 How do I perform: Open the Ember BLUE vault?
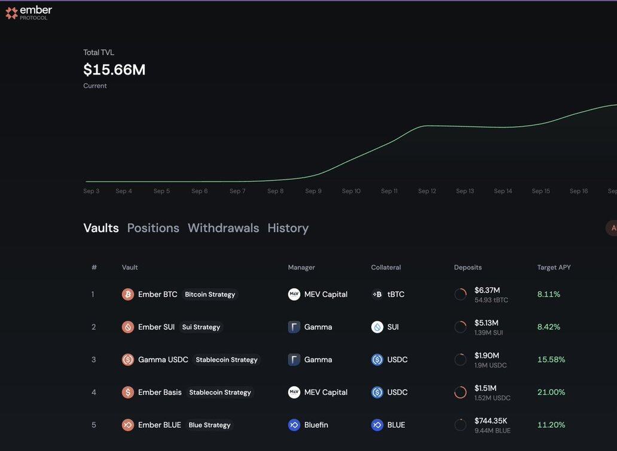160,425
